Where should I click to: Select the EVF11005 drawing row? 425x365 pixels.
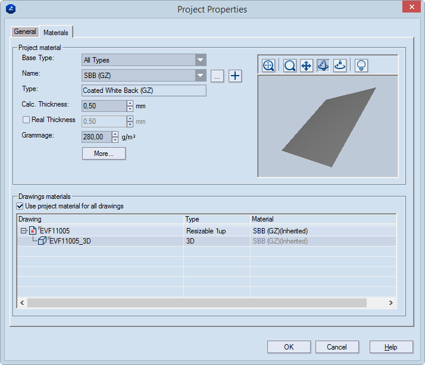point(207,231)
